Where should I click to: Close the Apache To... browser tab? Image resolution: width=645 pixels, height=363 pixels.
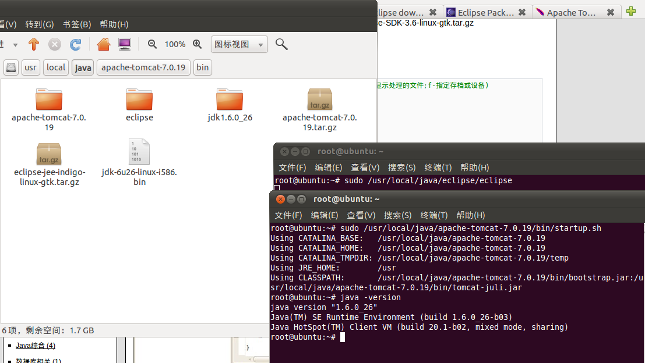click(x=611, y=12)
